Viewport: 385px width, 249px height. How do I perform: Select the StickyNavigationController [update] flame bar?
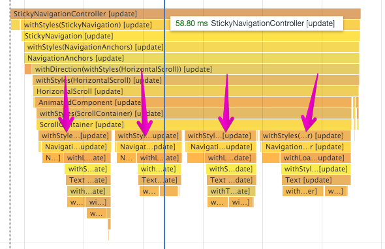point(185,14)
